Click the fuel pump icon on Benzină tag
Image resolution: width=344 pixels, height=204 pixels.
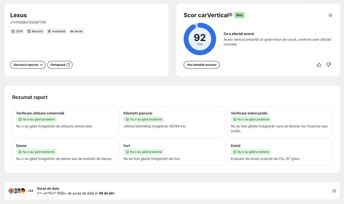(29, 31)
